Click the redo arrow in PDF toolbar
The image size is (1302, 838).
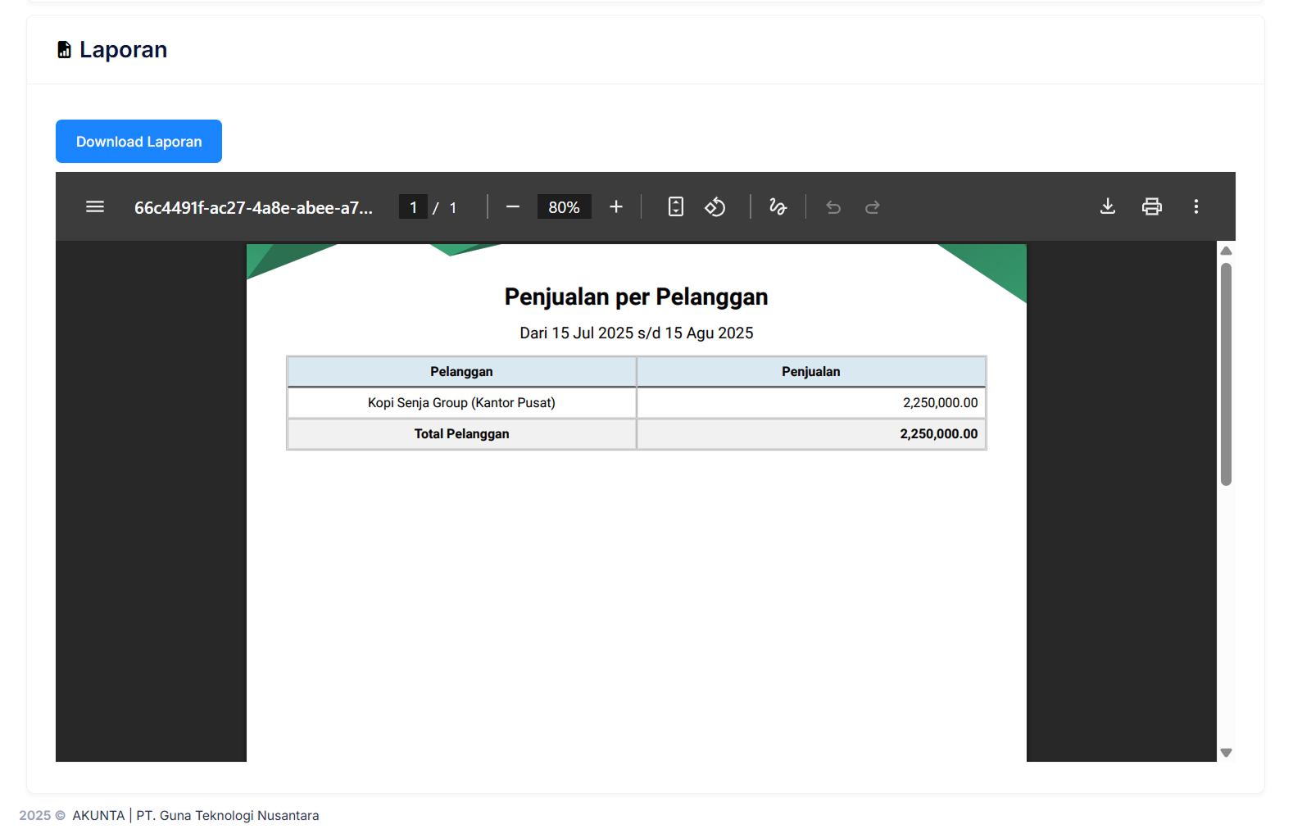point(873,207)
